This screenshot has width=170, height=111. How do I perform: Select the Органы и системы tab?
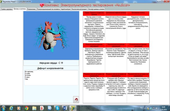(20, 9)
